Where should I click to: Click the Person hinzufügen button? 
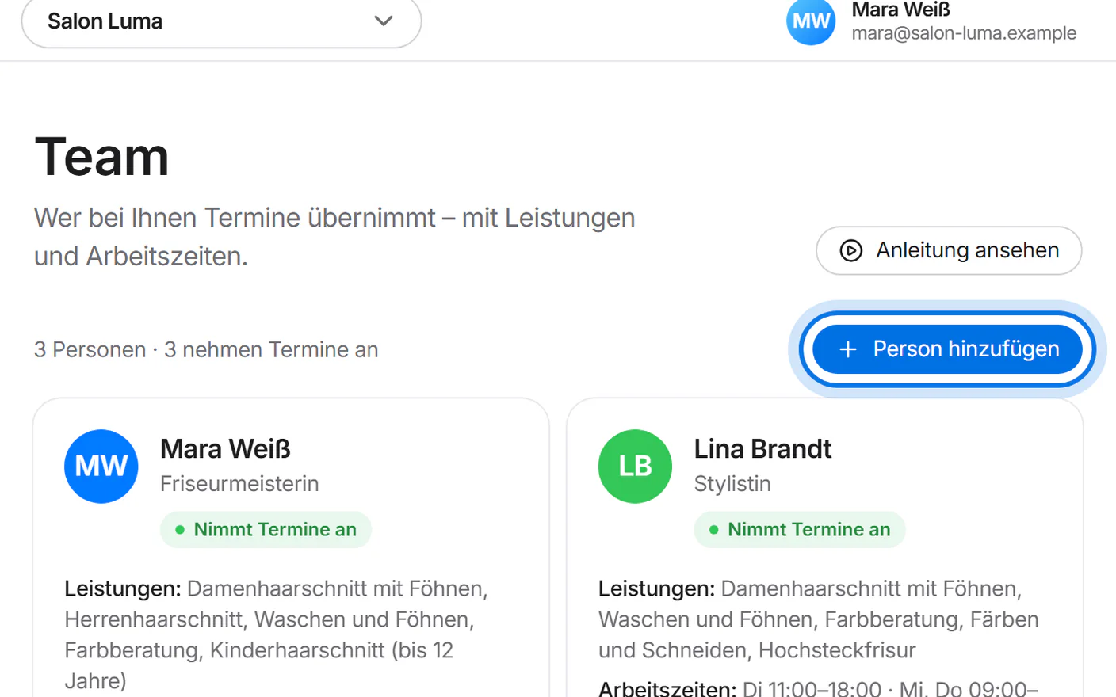[x=948, y=349]
